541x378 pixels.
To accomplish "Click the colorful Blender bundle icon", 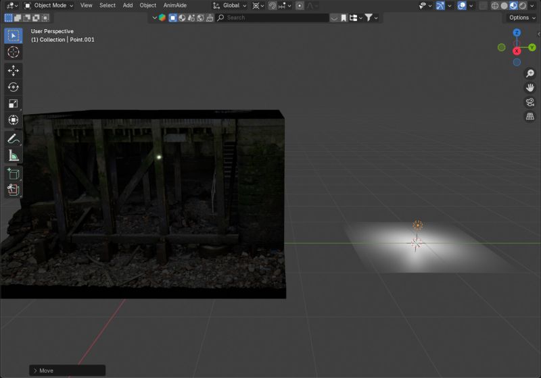I will click(x=162, y=18).
